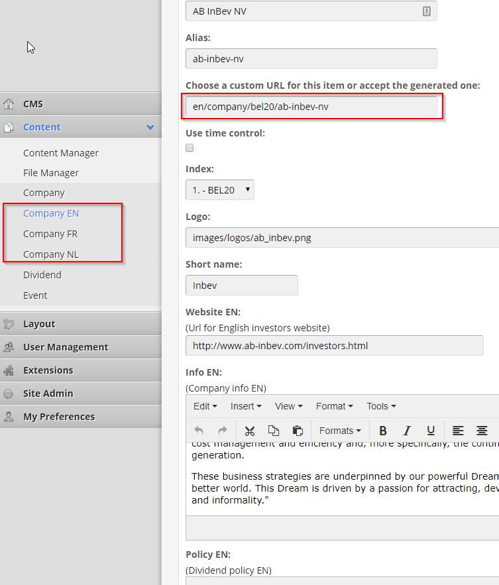Click the CMS home icon
Viewport: 499px width, 585px height.
pos(9,104)
